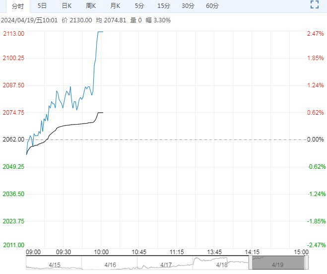The width and height of the screenshot is (327, 274).
Task: Switch to 周K weekly chart
Action: [x=91, y=6]
